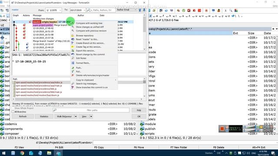Open the codemix folder
Screen dimensions: 278x156
(x=11, y=124)
